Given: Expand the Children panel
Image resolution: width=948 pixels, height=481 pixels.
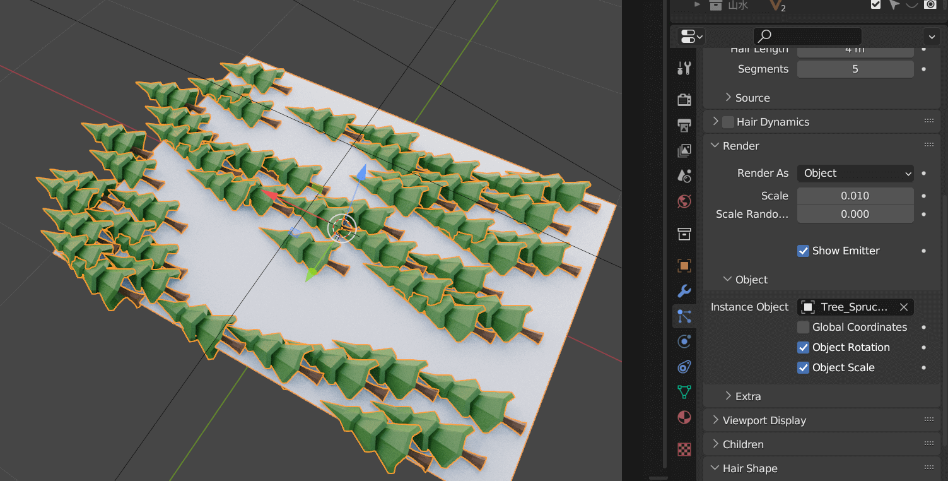Looking at the screenshot, I should (x=743, y=444).
